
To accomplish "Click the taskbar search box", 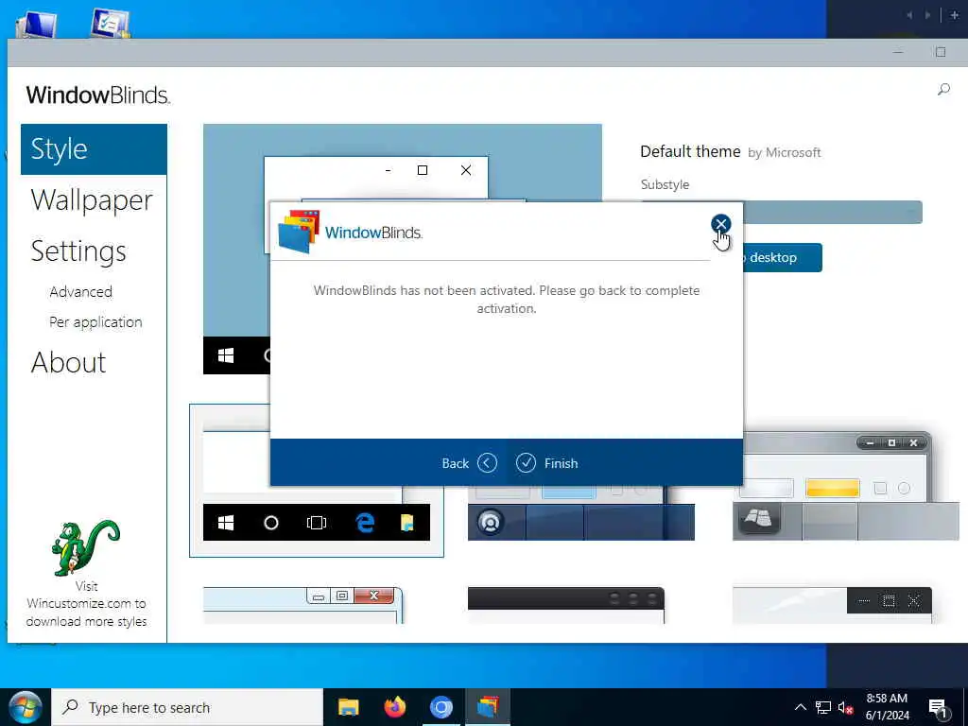I will click(187, 707).
